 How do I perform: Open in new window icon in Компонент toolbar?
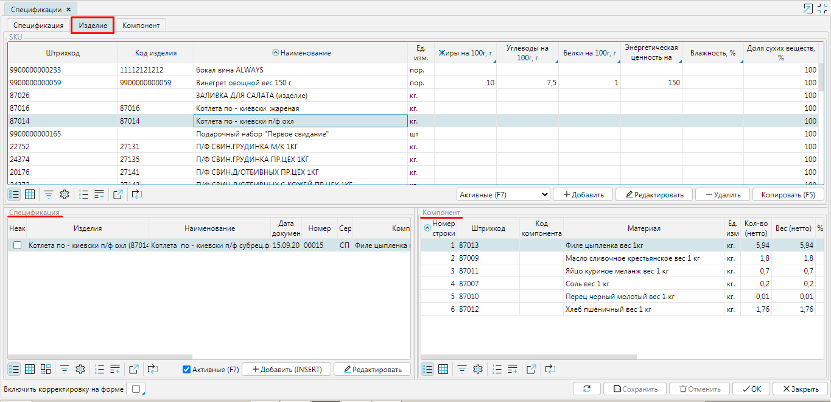tap(531, 369)
